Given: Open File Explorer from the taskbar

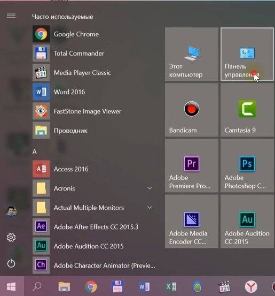Looking at the screenshot, I should pyautogui.click(x=64, y=286).
